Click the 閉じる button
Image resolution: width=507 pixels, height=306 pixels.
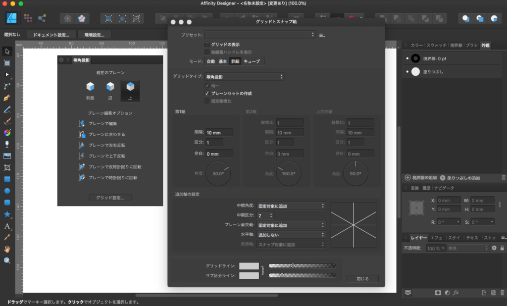coord(362,279)
